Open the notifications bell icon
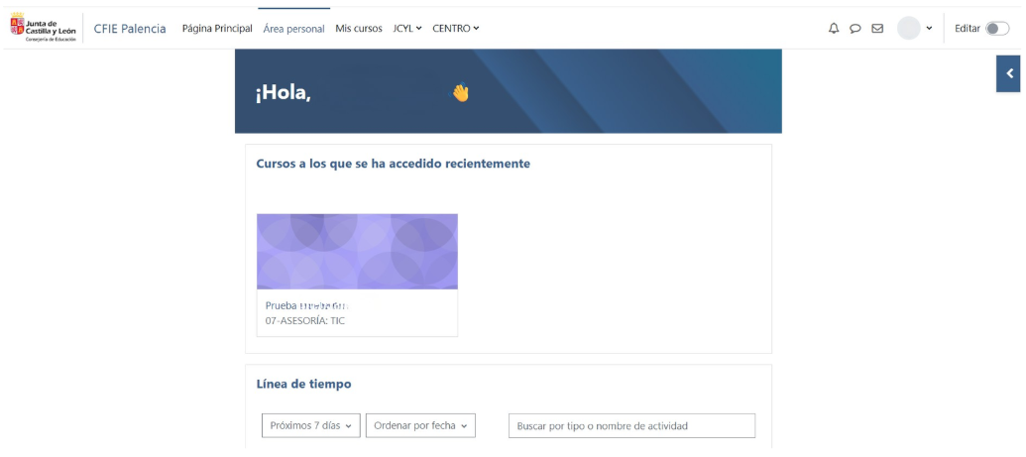The height and width of the screenshot is (457, 1026). (x=834, y=28)
